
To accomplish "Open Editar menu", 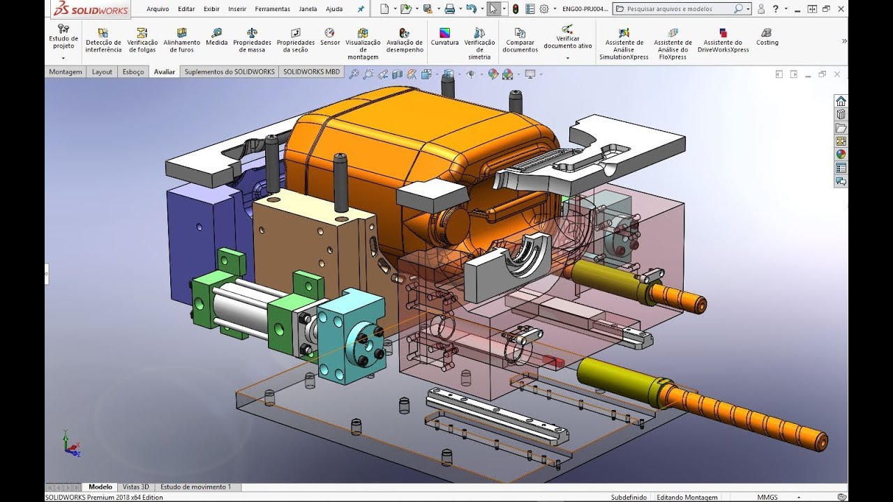I will click(186, 9).
